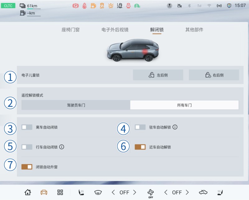Tap the cellular signal icon

(x=199, y=6)
